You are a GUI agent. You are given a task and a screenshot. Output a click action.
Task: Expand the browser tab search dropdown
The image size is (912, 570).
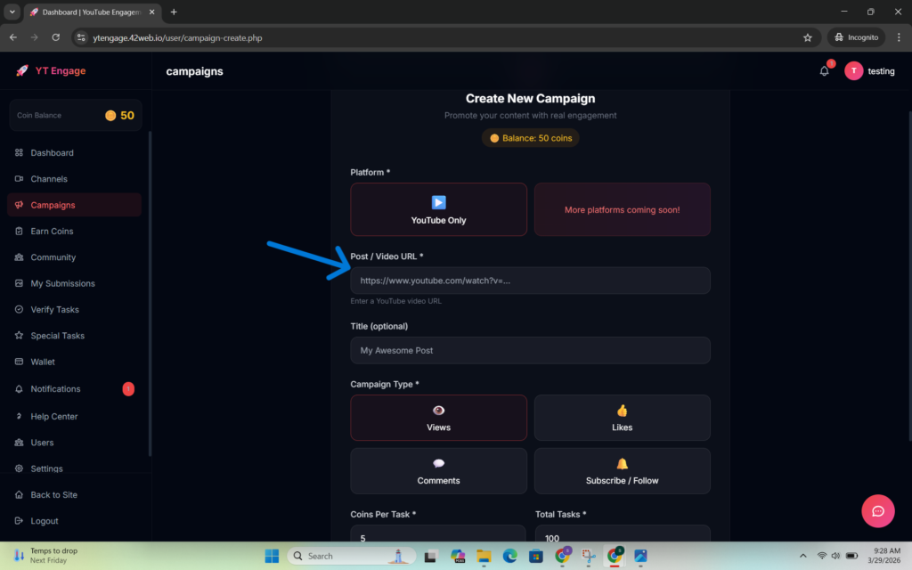click(12, 12)
